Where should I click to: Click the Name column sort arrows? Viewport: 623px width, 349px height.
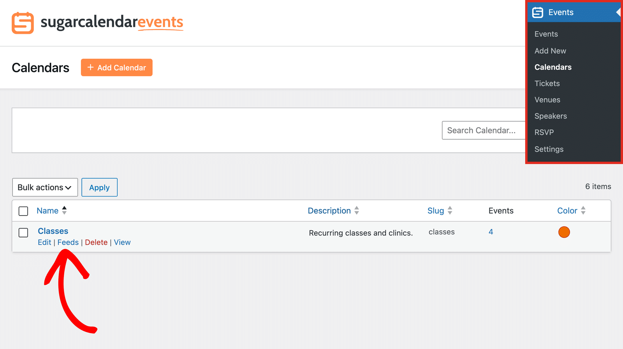(x=64, y=210)
